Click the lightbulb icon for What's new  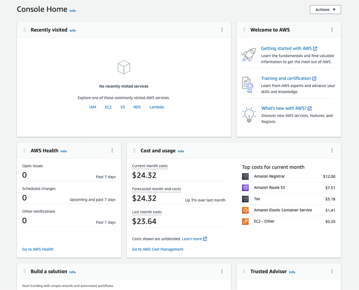(x=249, y=115)
